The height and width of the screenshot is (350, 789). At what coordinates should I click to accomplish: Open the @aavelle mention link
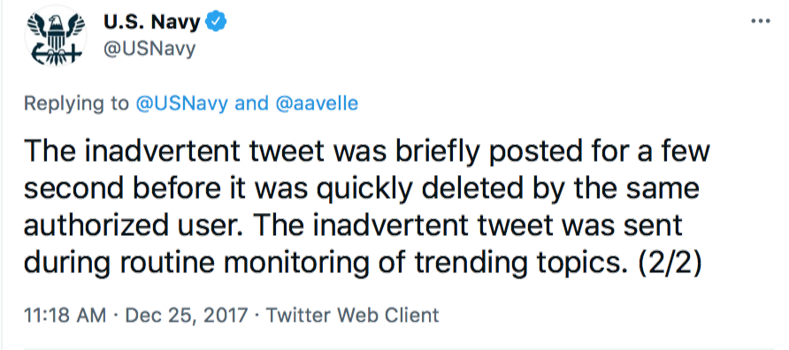(x=317, y=103)
